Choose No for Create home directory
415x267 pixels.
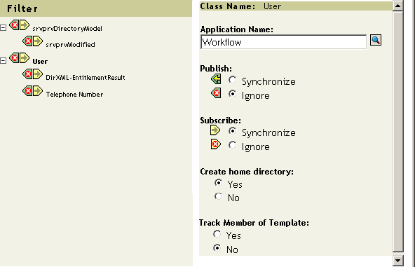(218, 196)
